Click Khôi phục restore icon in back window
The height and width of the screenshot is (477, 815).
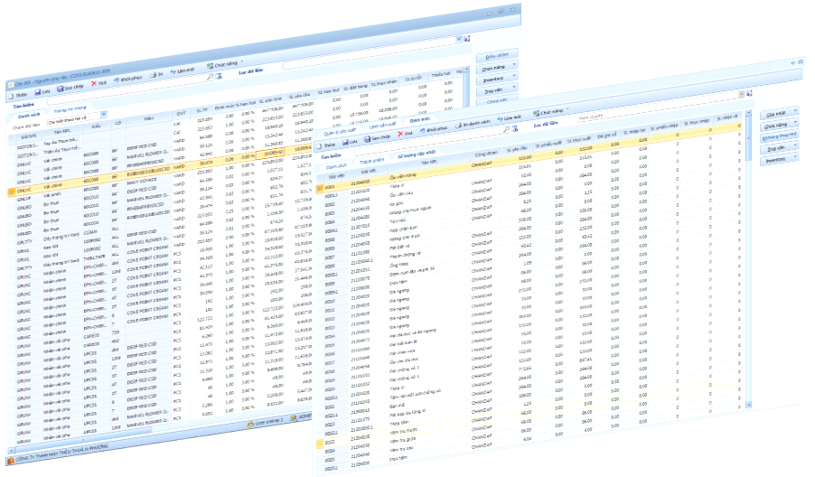(x=117, y=80)
